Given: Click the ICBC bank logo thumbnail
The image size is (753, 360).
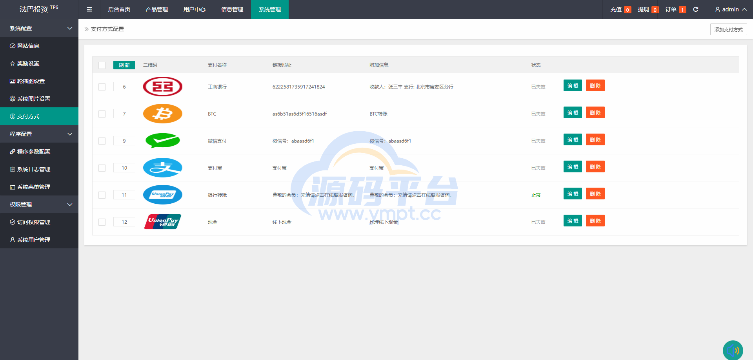Looking at the screenshot, I should pyautogui.click(x=163, y=87).
